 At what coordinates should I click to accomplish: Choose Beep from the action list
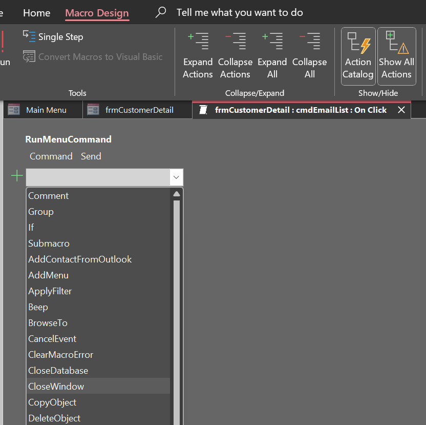coord(98,307)
